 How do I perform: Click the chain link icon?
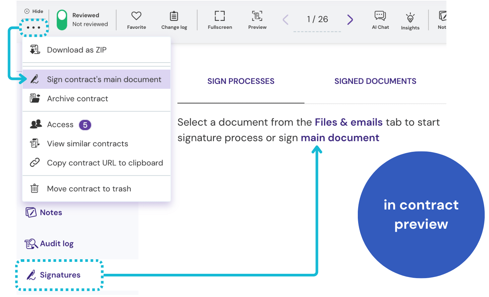35,162
